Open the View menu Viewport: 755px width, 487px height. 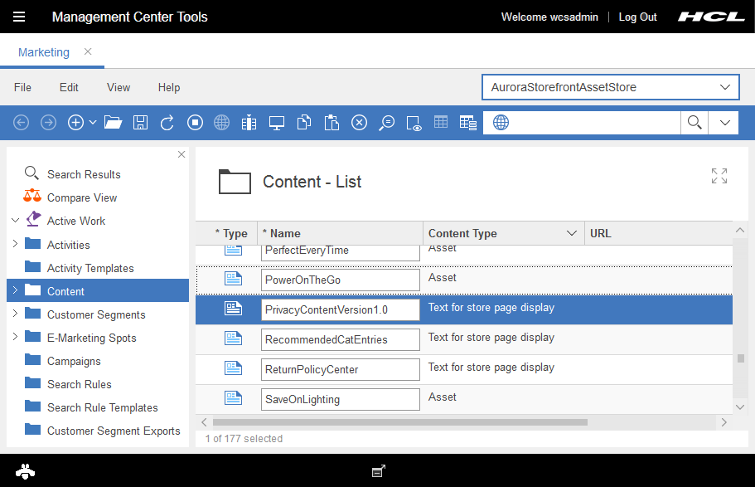point(119,87)
